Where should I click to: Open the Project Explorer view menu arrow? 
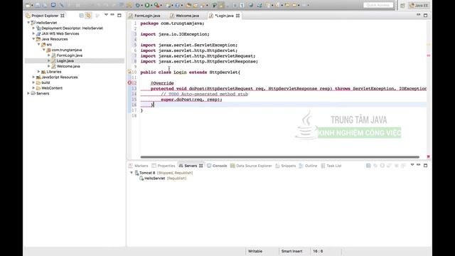106,15
